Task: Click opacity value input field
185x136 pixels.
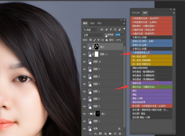Action: 118,35
